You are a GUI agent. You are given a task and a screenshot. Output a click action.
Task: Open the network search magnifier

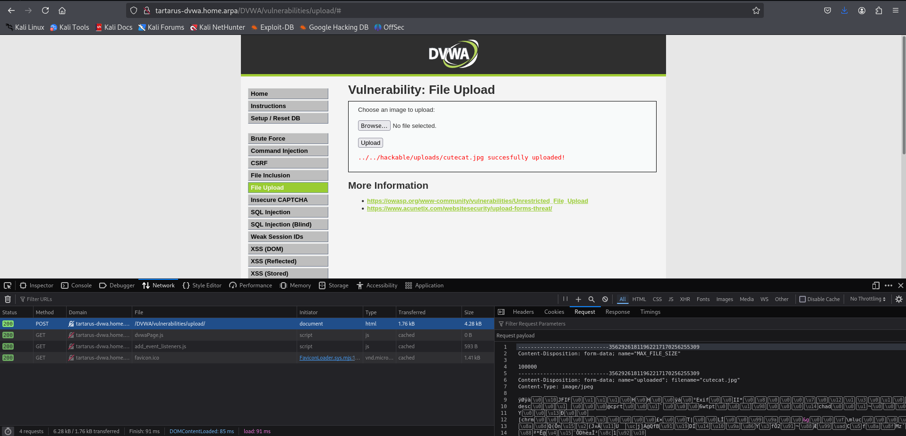pyautogui.click(x=591, y=299)
